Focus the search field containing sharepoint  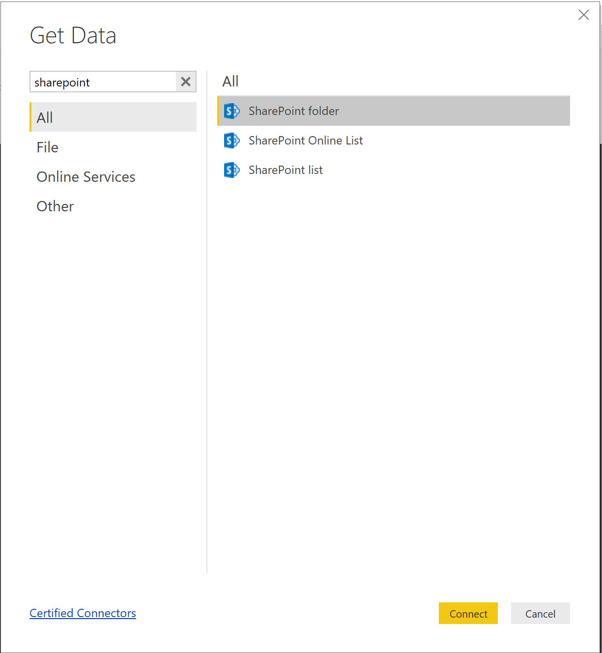coord(103,82)
